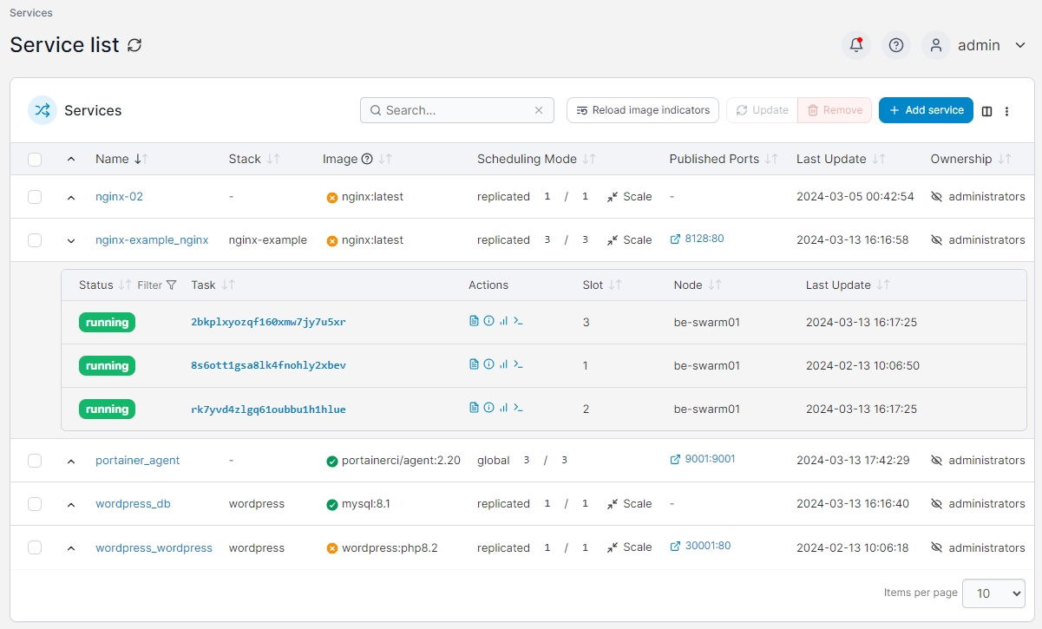
Task: Collapse the nginx-example_nginx service row
Action: pyautogui.click(x=71, y=240)
